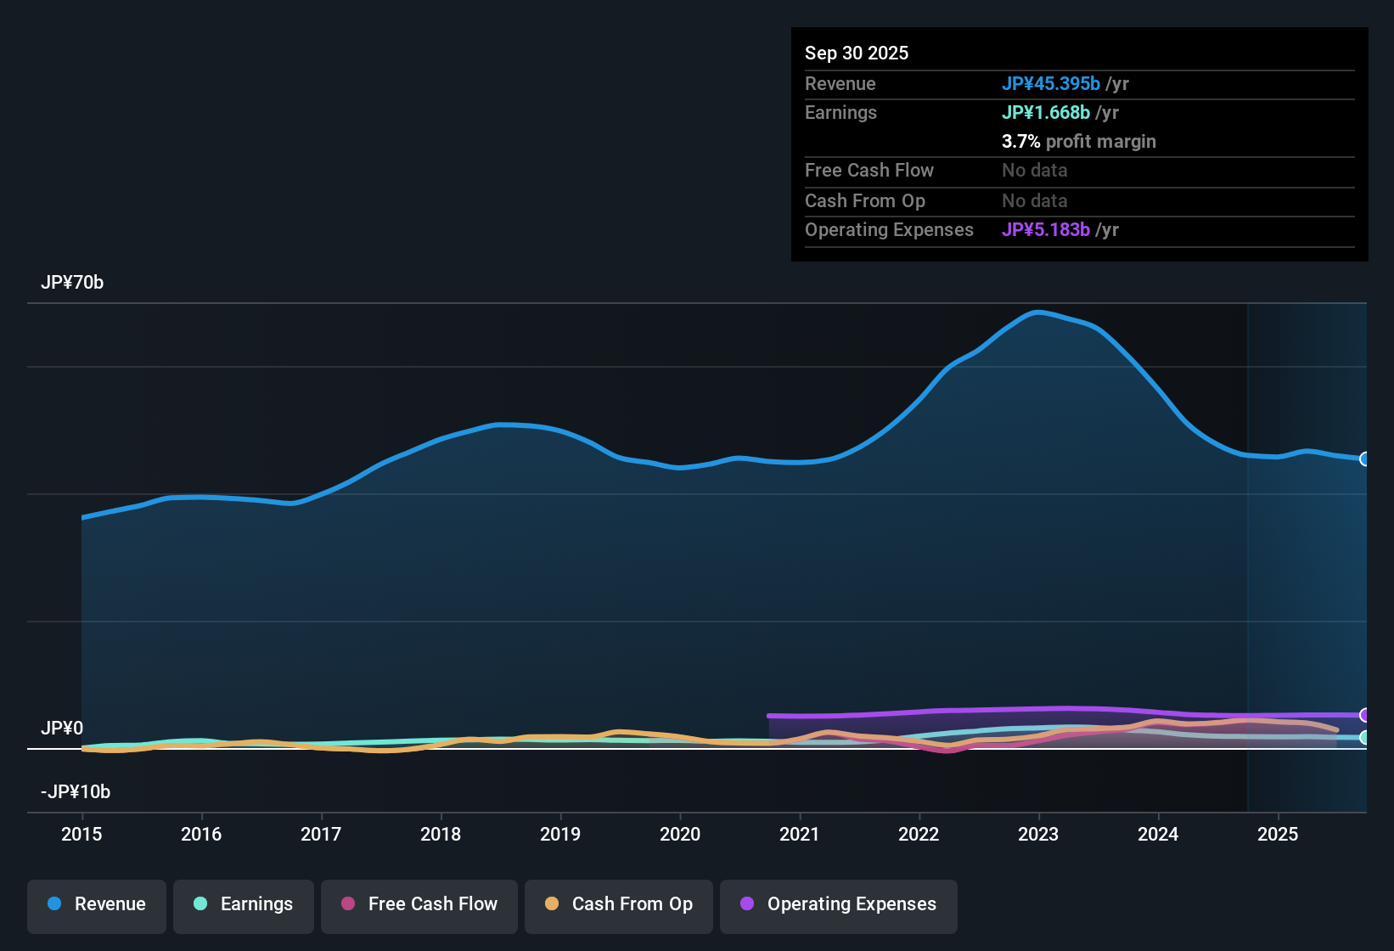Viewport: 1394px width, 951px height.
Task: Click the 3.7% profit margin text
Action: tap(1078, 142)
